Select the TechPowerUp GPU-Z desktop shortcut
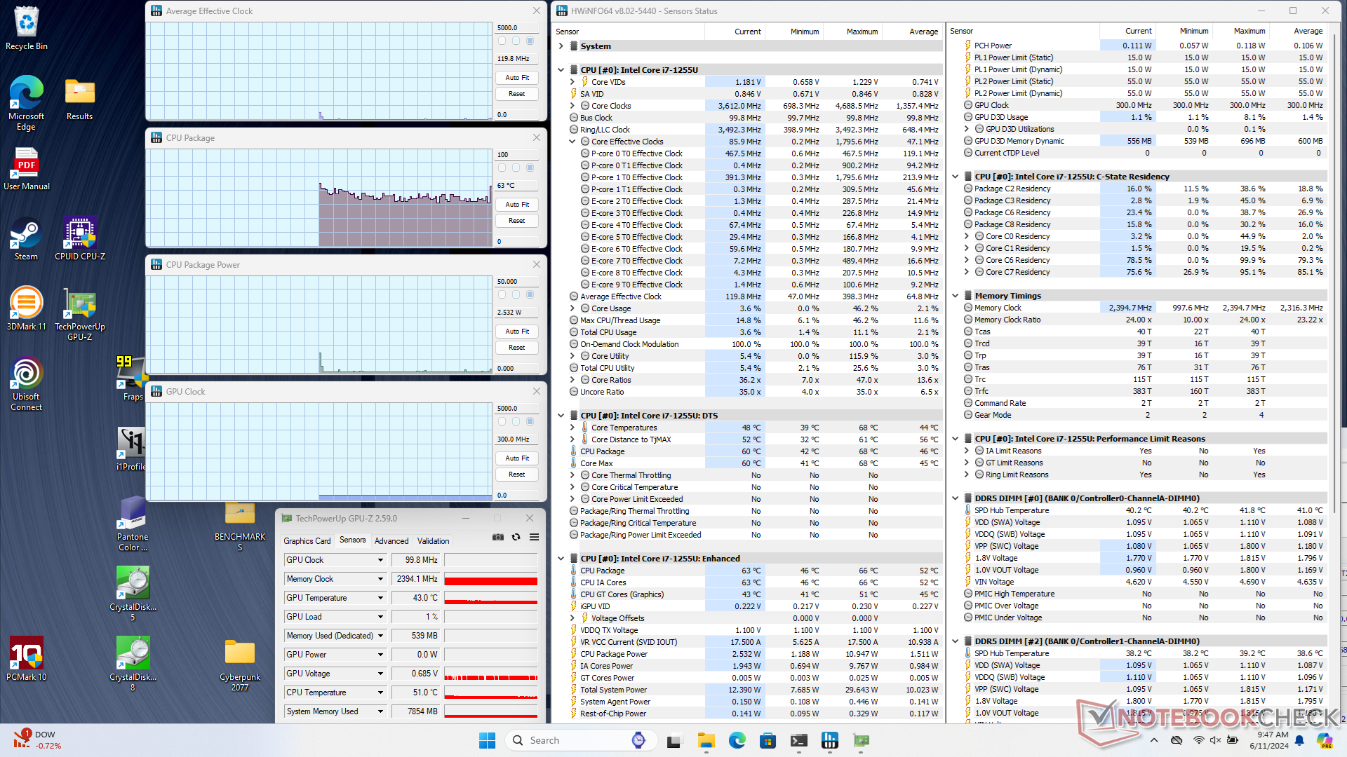The height and width of the screenshot is (757, 1347). point(80,314)
